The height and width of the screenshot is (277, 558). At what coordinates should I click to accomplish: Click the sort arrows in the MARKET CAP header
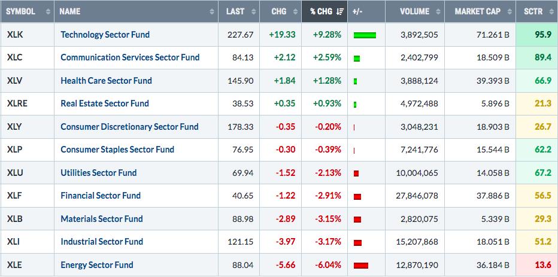pyautogui.click(x=510, y=11)
